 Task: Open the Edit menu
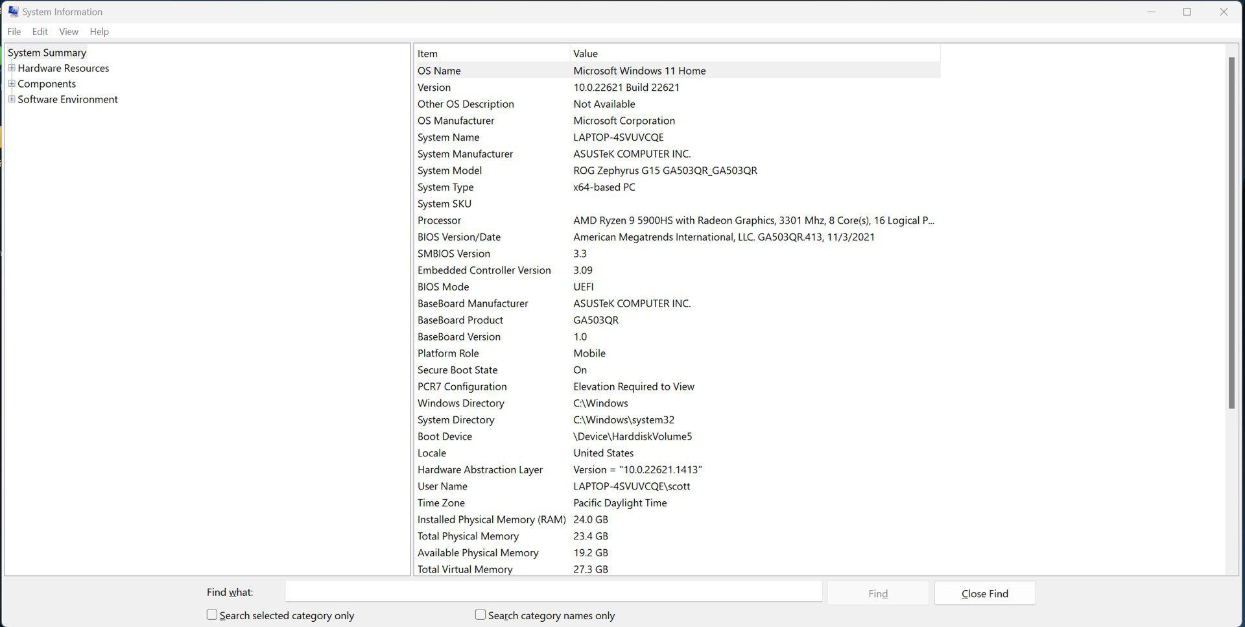click(x=40, y=31)
